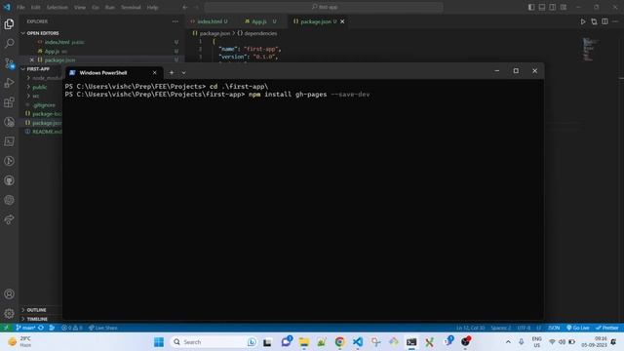Open the Selection menu
This screenshot has height=351, width=624.
point(58,7)
